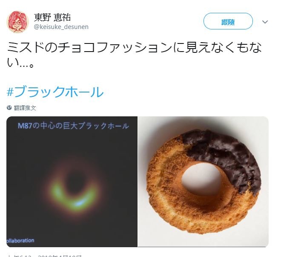281x257 pixels.
Task: Open the chocolate donut photo
Action: (x=203, y=182)
